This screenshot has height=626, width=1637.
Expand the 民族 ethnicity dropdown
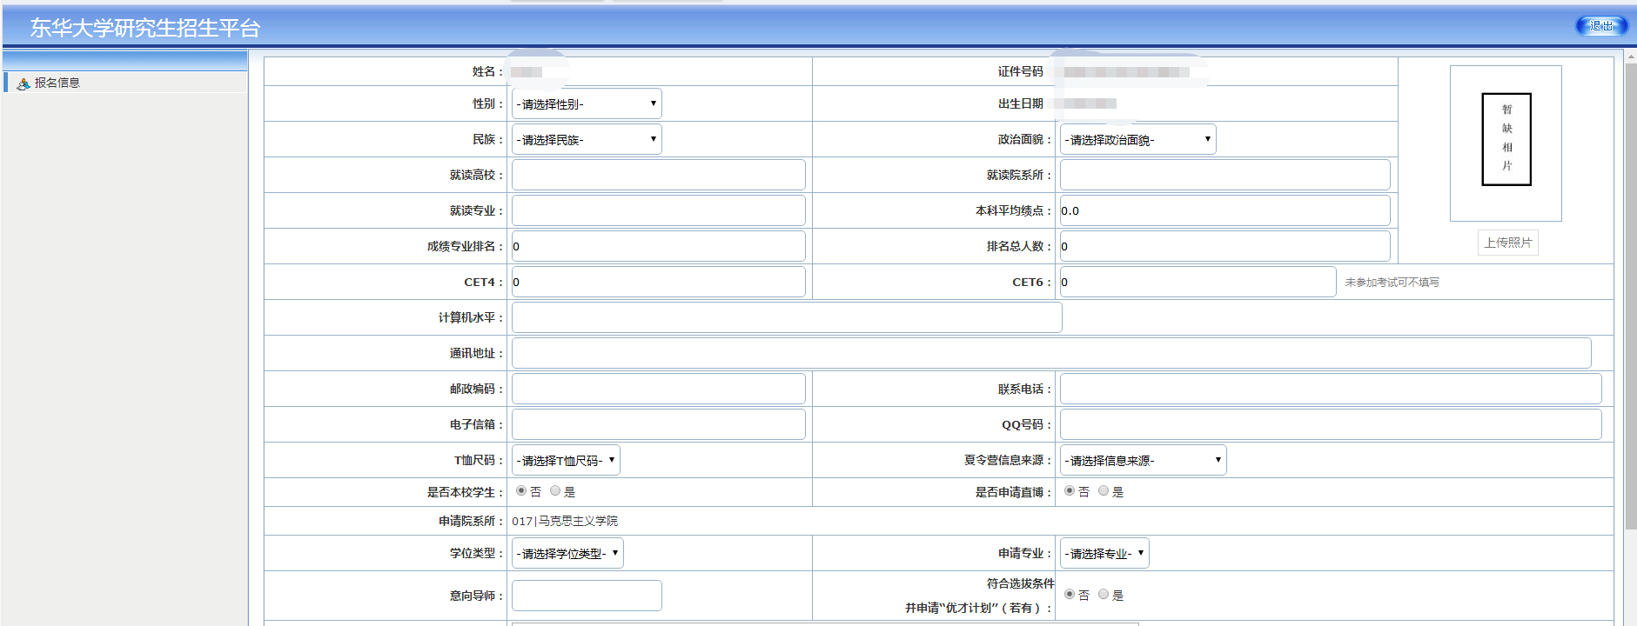[586, 140]
